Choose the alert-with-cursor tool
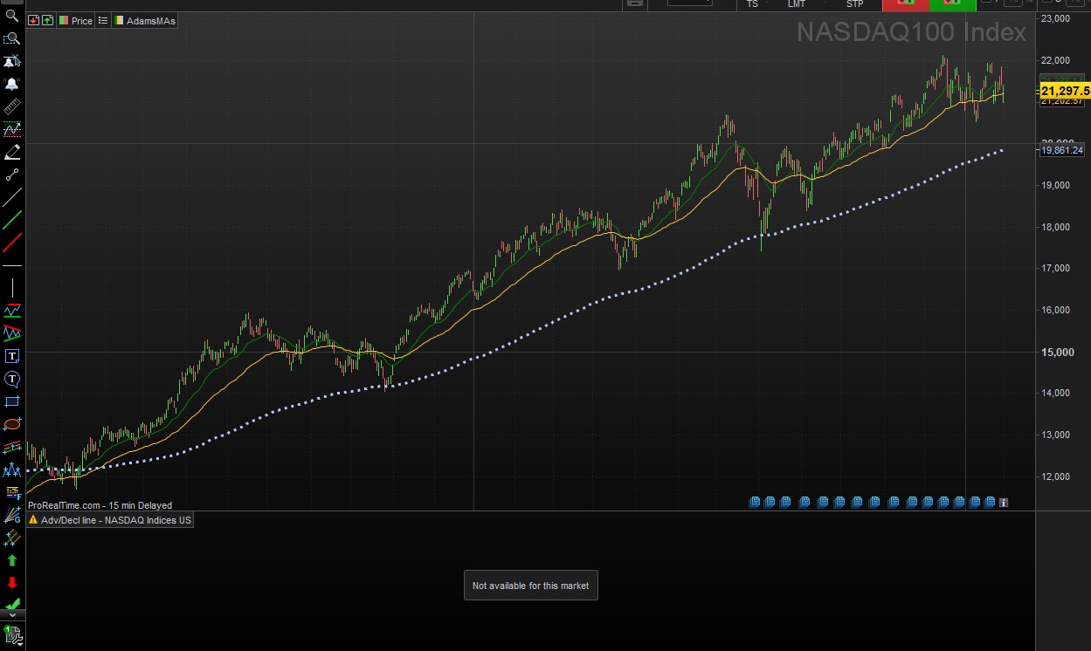 pyautogui.click(x=12, y=61)
